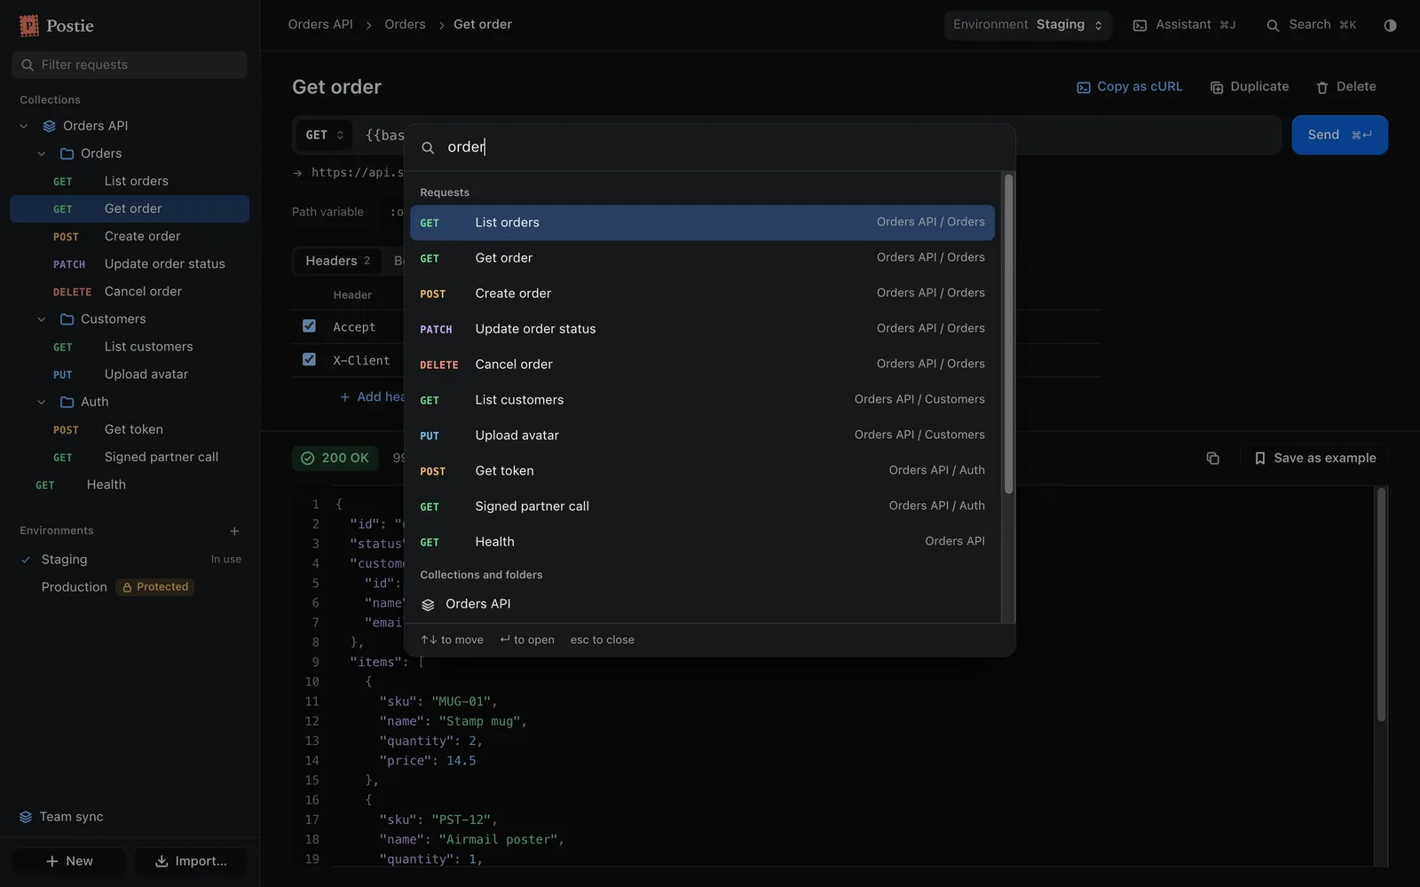Screen dimensions: 1420x887
Task: Open Search from the top bar
Action: coord(1311,25)
